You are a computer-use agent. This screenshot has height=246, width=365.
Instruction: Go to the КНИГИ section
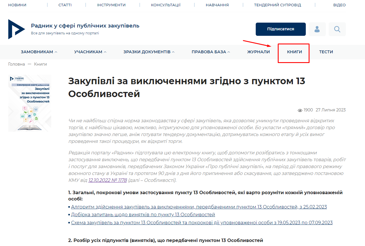click(x=295, y=52)
